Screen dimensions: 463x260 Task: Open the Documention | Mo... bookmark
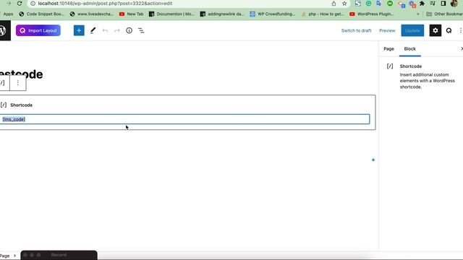(171, 14)
